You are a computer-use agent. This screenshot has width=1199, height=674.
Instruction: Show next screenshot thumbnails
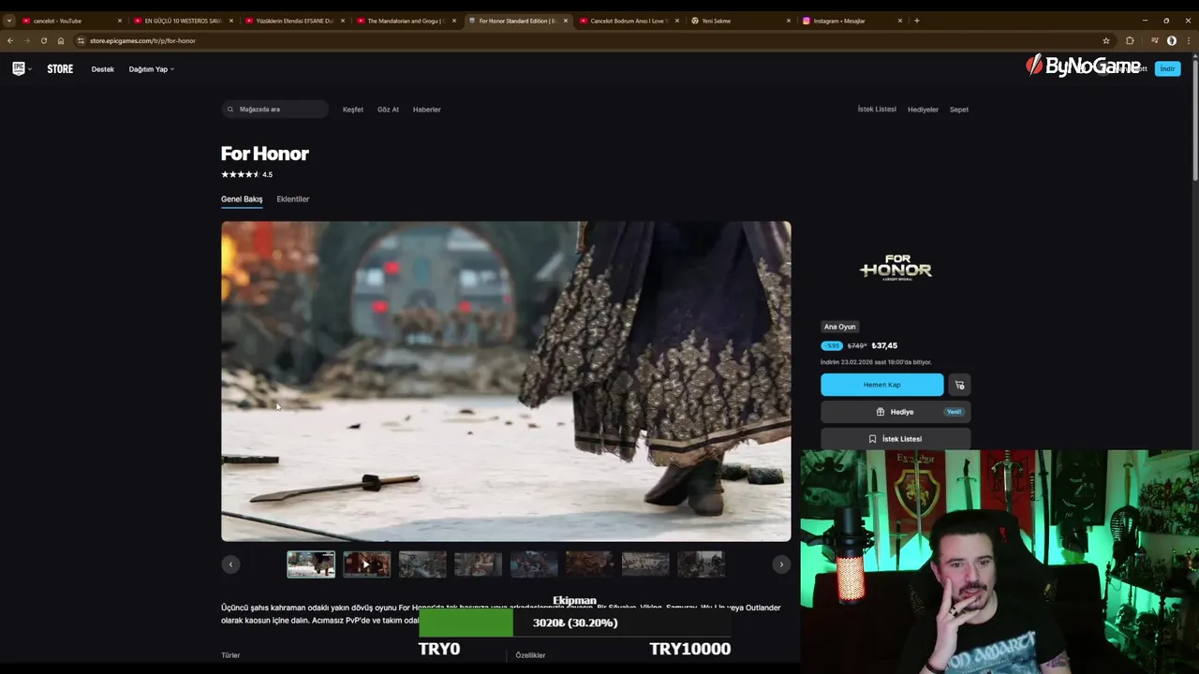[x=781, y=564]
